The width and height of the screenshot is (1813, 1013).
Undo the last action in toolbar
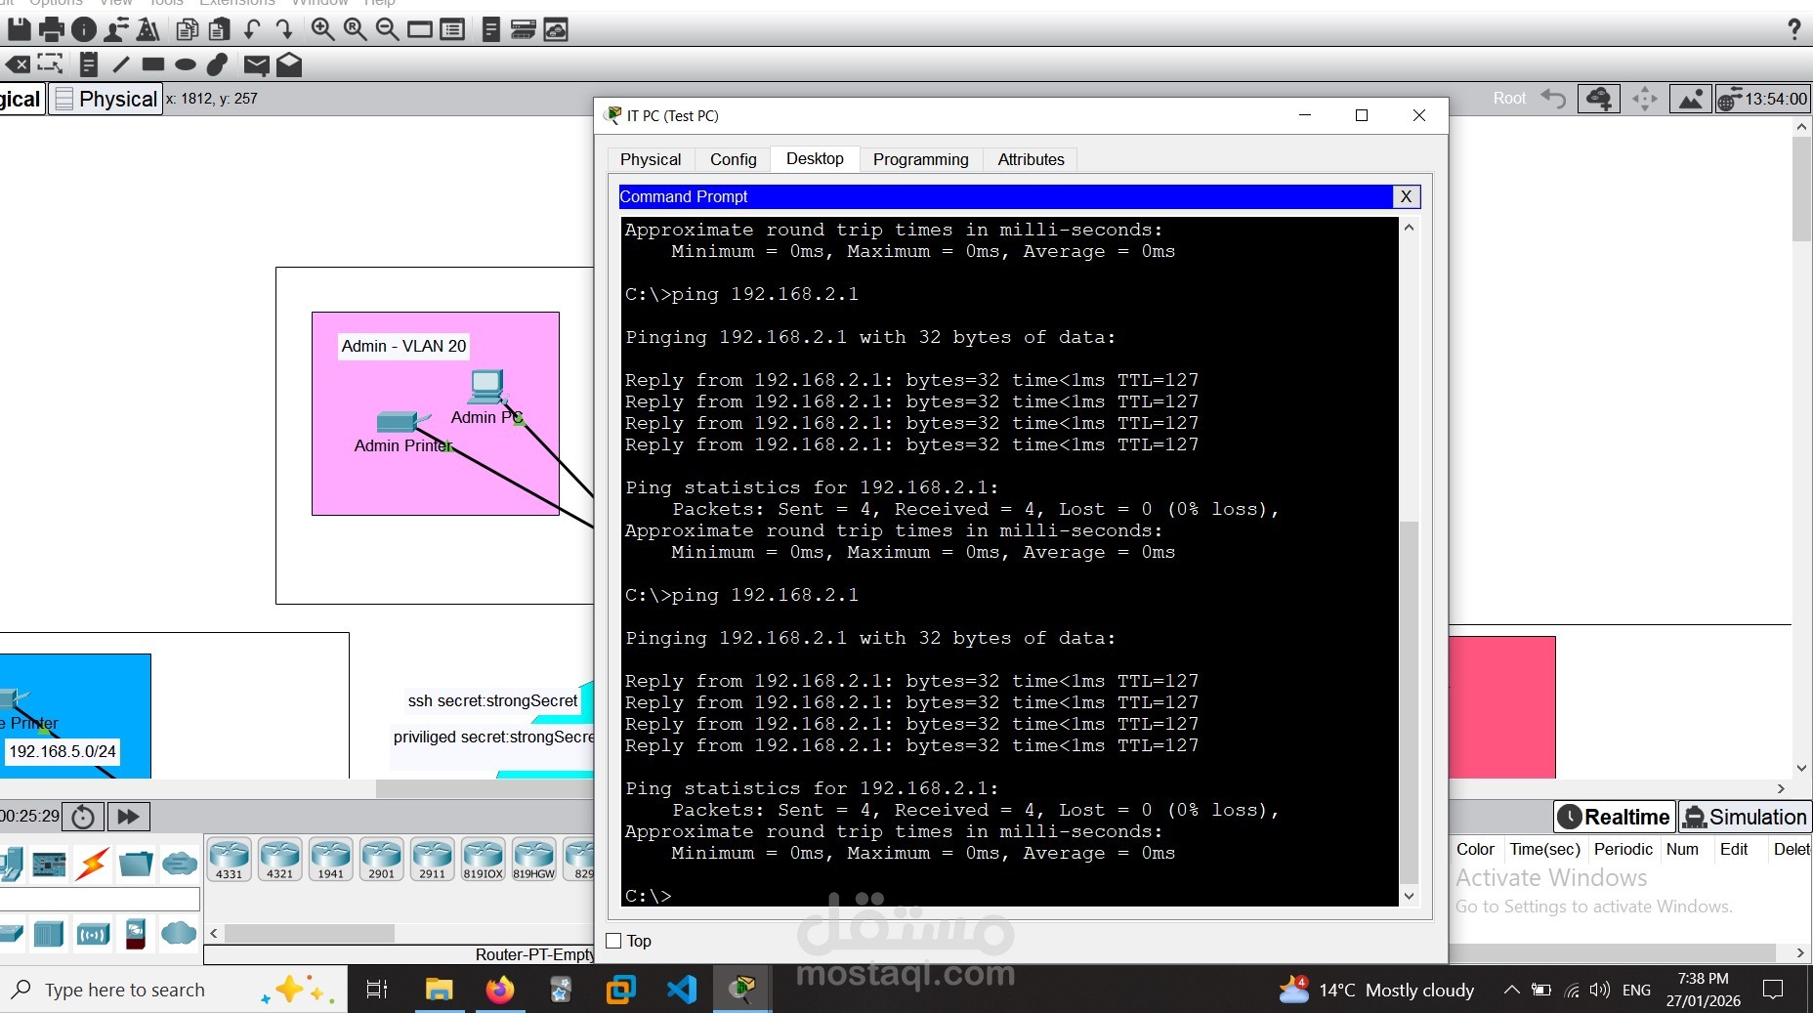click(252, 29)
